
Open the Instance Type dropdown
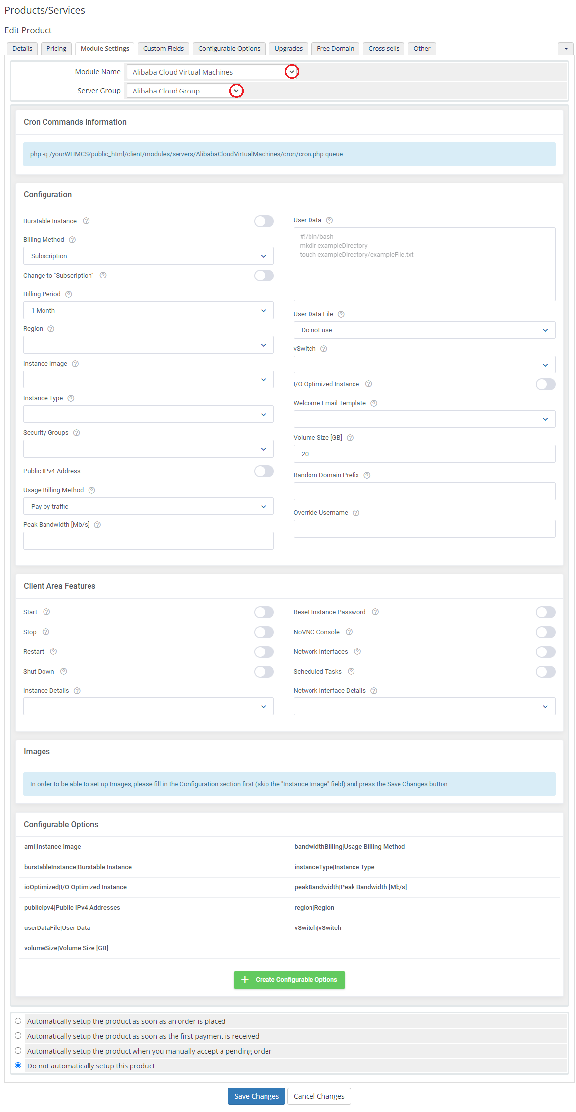[x=148, y=414]
